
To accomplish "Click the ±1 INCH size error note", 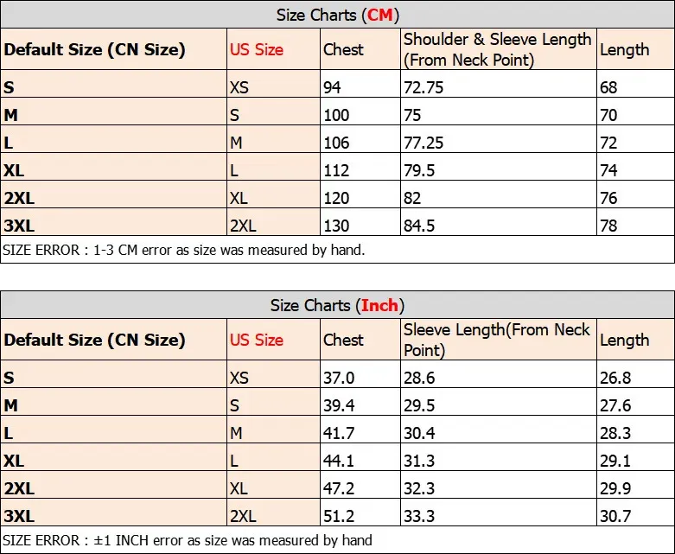I will (x=188, y=540).
